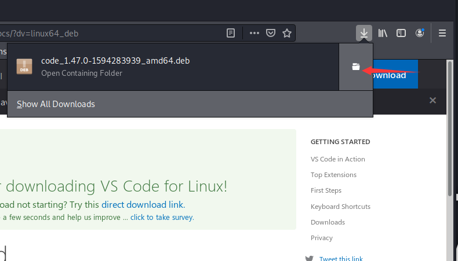Image resolution: width=458 pixels, height=261 pixels.
Task: Toggle the sidebar view icon
Action: click(401, 33)
